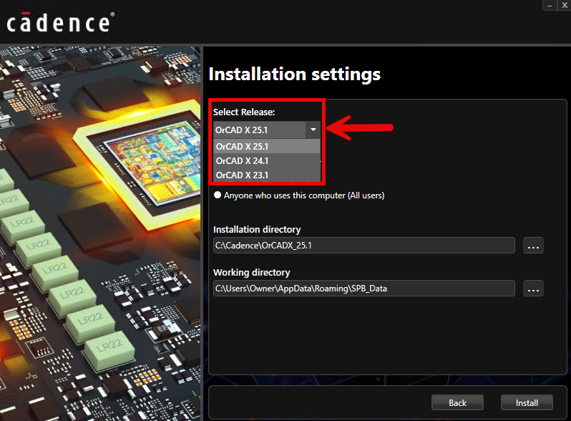Click the Select Release combo box field
The height and width of the screenshot is (421, 571).
click(x=259, y=130)
